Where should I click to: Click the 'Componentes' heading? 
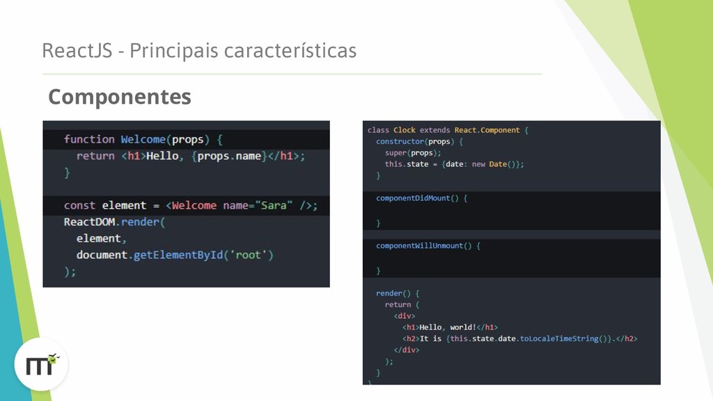(120, 97)
